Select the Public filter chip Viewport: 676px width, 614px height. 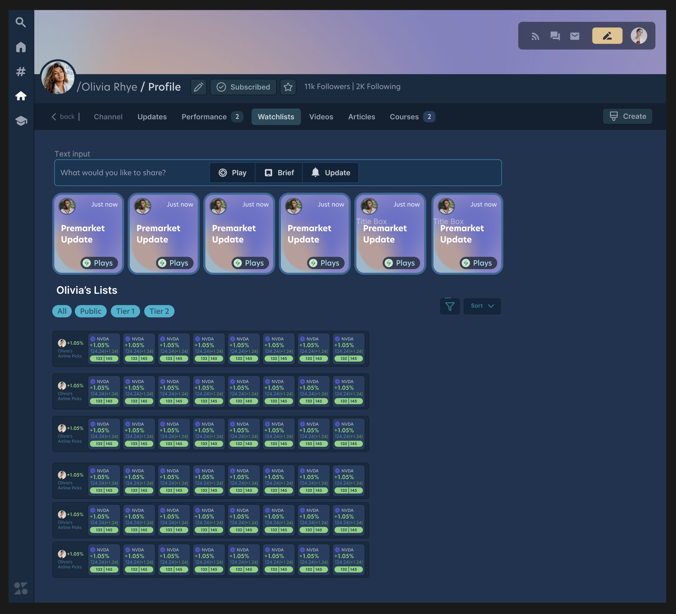(x=90, y=311)
